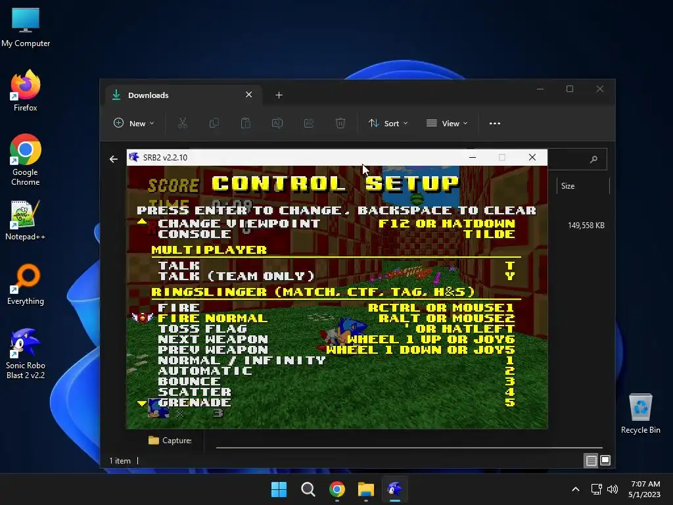The height and width of the screenshot is (505, 673).
Task: Click SRB2 Sonic icon in taskbar
Action: [x=395, y=489]
